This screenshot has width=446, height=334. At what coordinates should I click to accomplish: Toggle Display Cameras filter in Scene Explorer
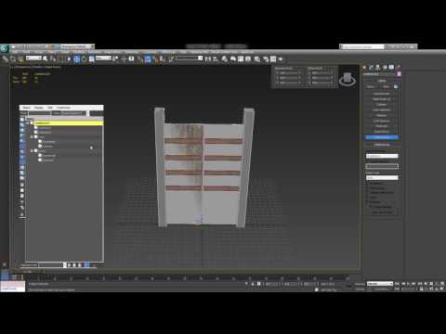22,135
